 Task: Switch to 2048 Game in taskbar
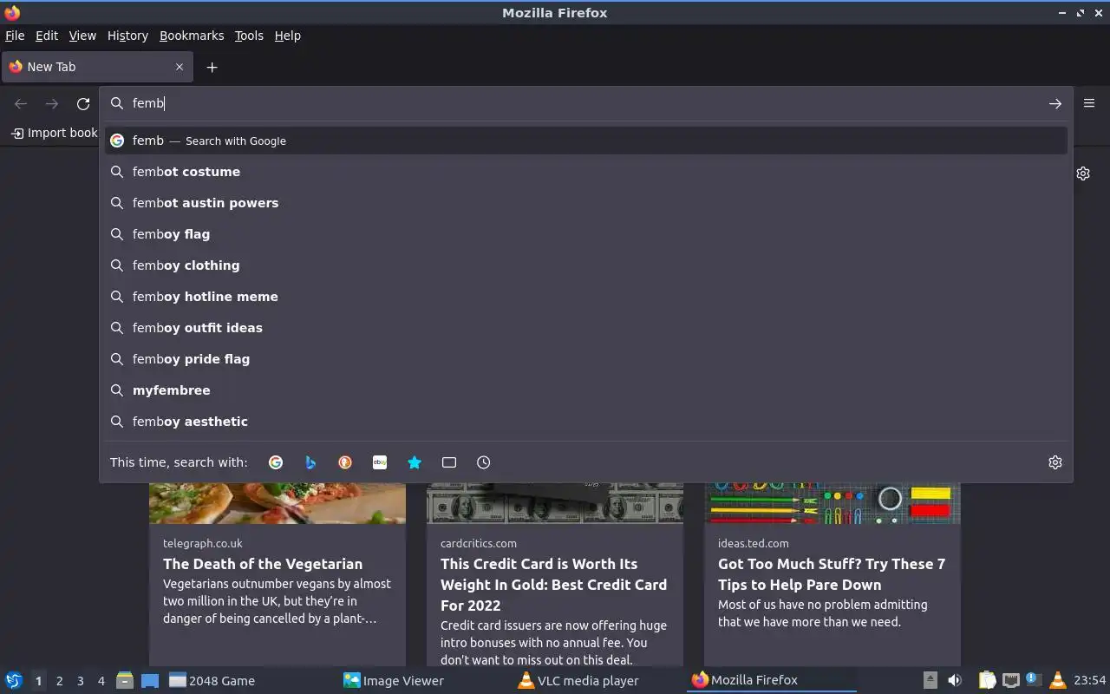tap(250, 680)
